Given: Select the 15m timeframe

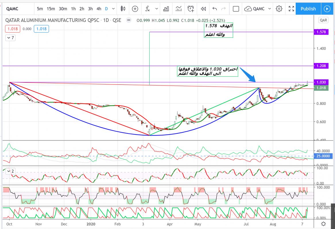Looking at the screenshot, I should pos(51,9).
